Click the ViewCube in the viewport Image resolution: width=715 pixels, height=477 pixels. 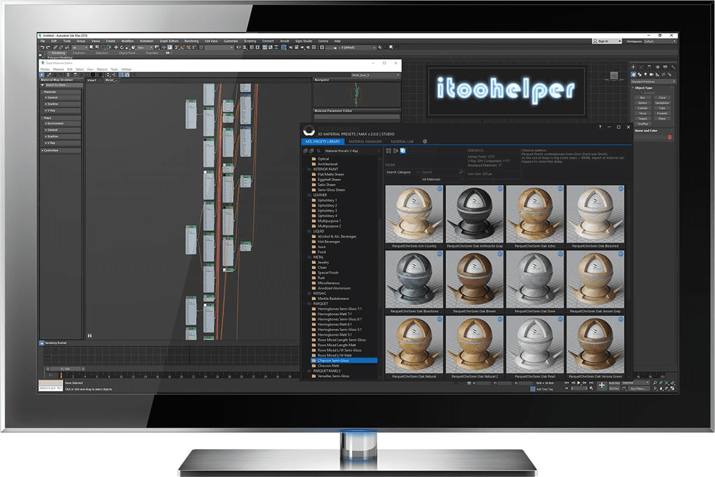pyautogui.click(x=614, y=76)
